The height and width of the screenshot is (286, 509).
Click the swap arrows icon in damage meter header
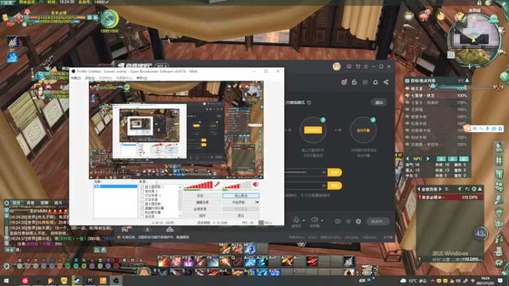(x=447, y=189)
